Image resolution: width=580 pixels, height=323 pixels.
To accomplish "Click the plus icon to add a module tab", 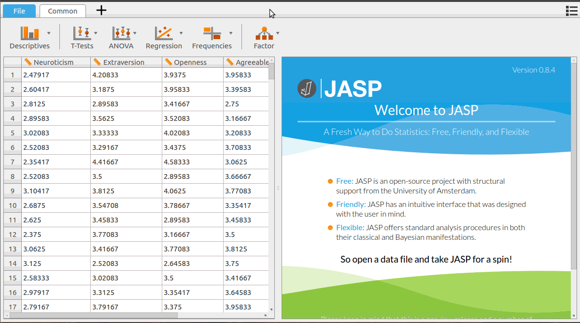I will (x=101, y=10).
